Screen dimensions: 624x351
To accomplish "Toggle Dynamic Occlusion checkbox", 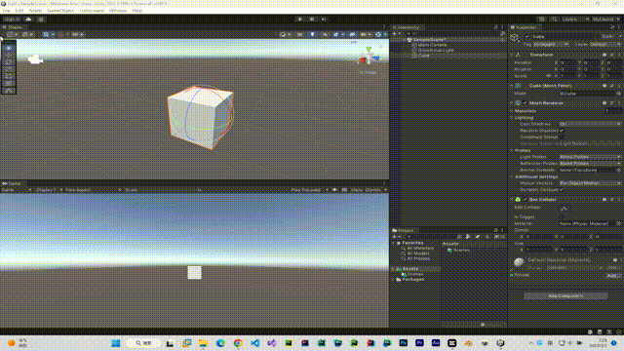I will pos(562,190).
